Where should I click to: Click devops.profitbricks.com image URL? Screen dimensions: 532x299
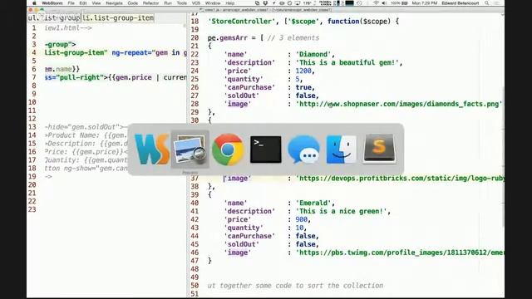pyautogui.click(x=400, y=178)
